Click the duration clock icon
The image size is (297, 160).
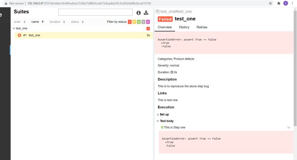point(172,72)
